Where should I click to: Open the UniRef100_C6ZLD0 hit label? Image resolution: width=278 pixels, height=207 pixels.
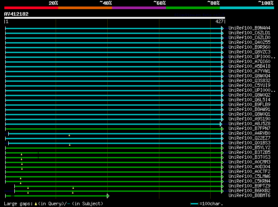(x=249, y=38)
